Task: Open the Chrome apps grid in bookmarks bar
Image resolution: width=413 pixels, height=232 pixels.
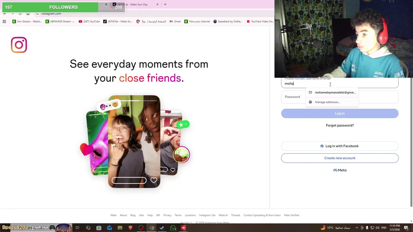Action: point(4,22)
